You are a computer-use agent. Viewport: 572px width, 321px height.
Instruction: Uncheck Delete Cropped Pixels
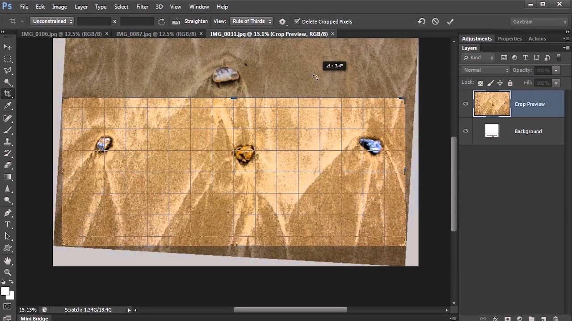297,21
